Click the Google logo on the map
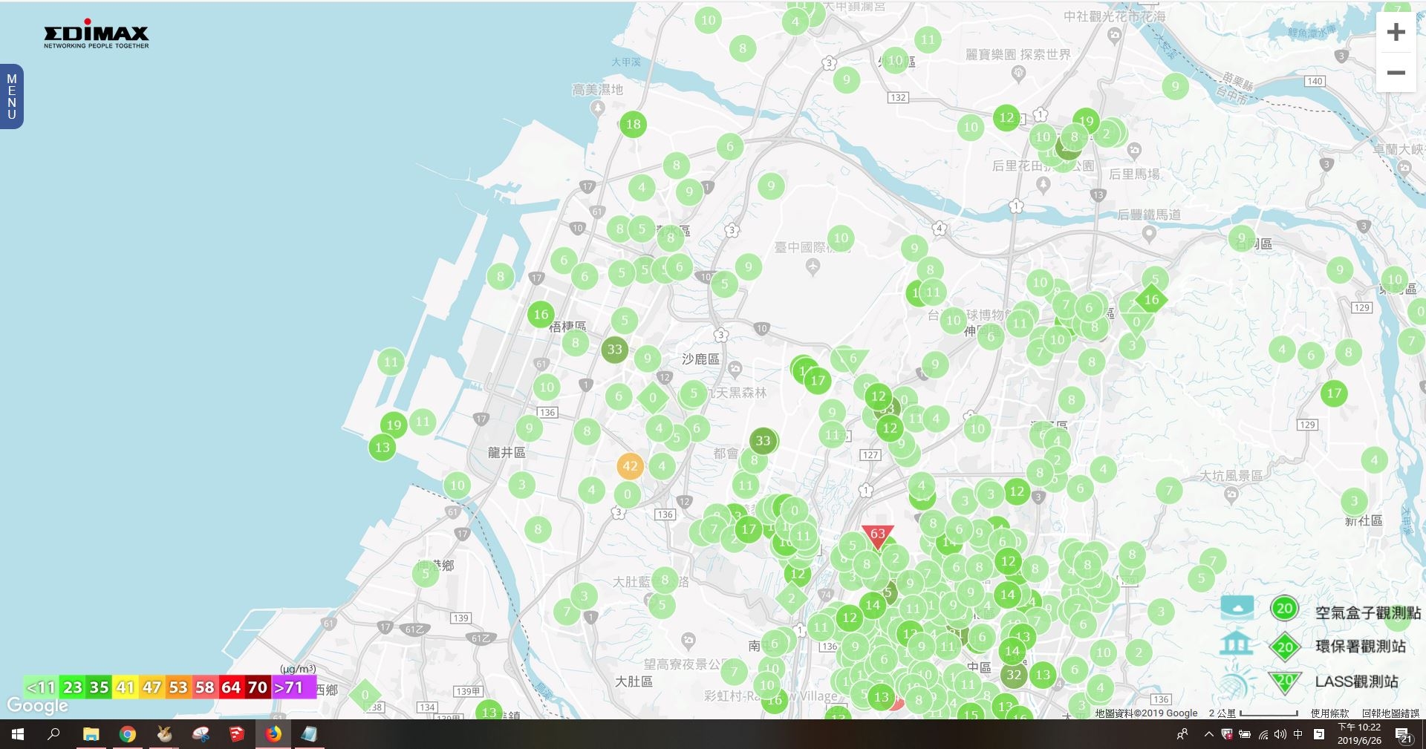Viewport: 1426px width, 749px height. point(37,705)
